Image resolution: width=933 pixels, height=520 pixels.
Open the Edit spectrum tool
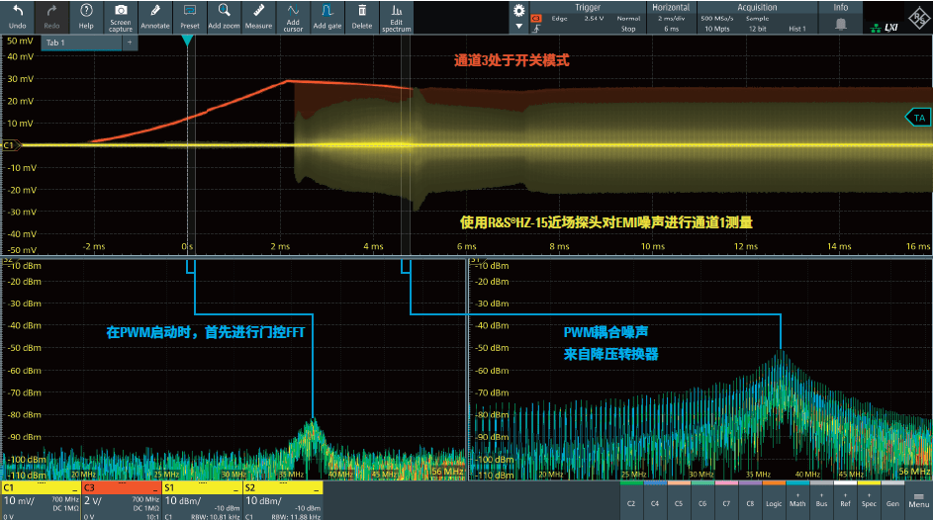(x=396, y=16)
